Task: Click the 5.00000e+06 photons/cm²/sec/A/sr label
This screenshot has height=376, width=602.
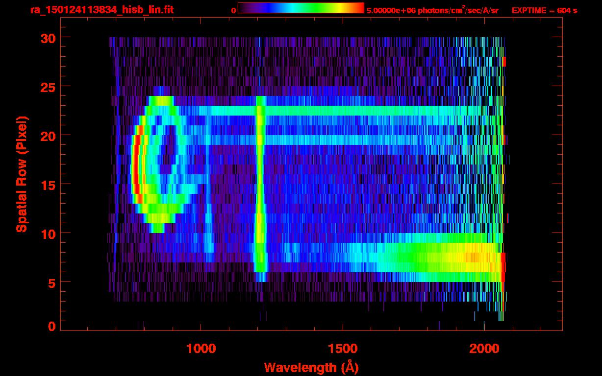Action: click(432, 10)
